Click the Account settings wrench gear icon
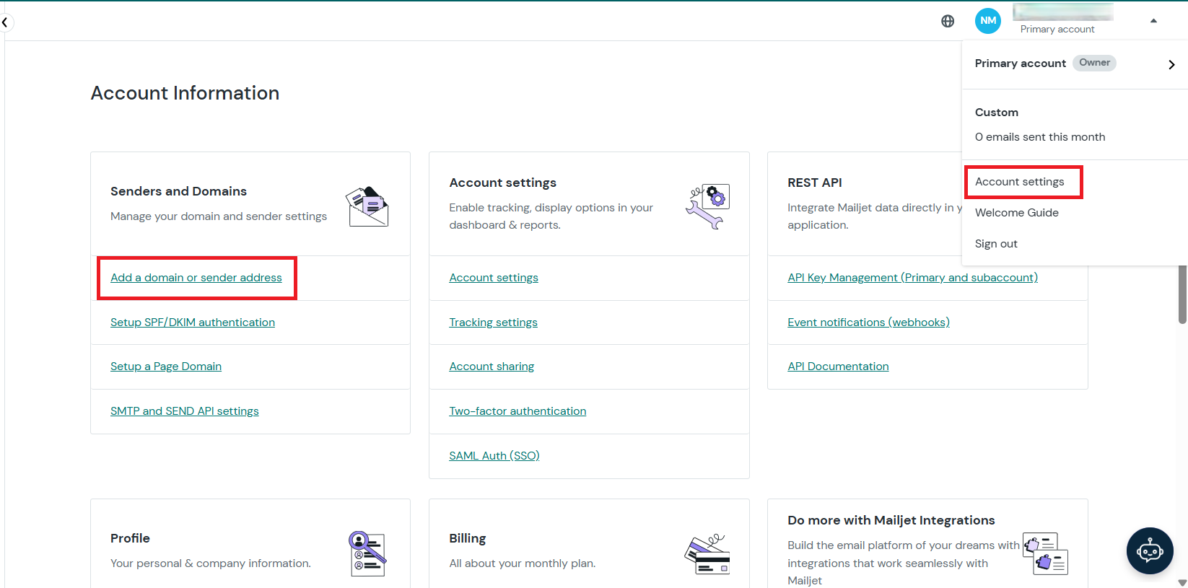Screen dimensions: 1188x588 coord(707,206)
